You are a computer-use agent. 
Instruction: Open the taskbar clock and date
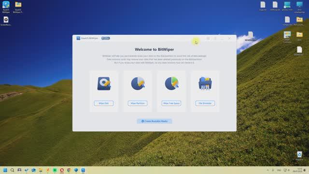click(297, 170)
